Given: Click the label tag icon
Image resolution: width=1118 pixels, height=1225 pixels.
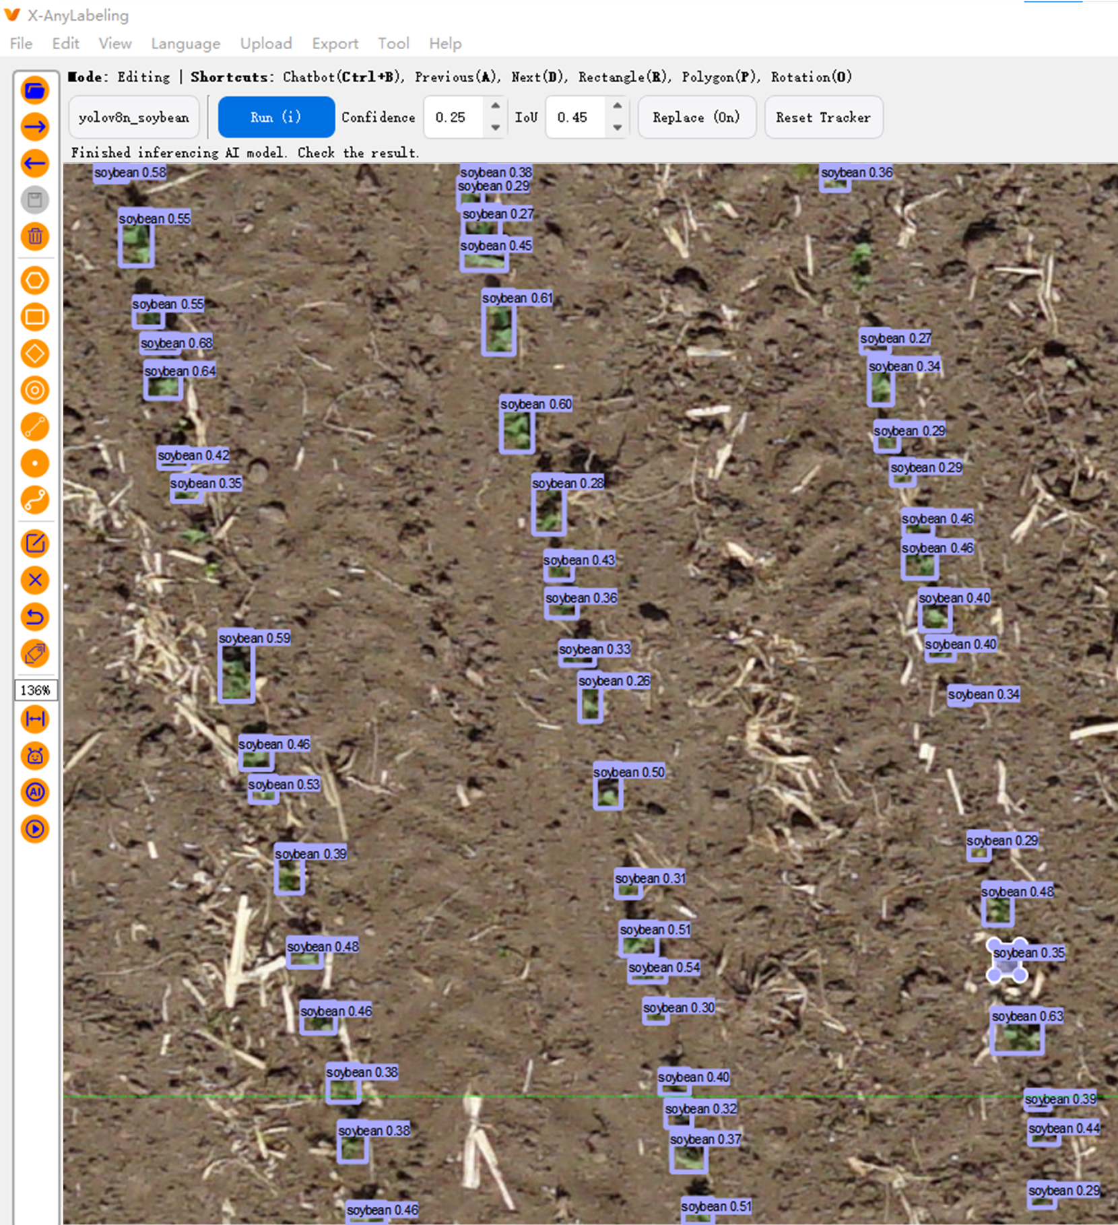Looking at the screenshot, I should click(x=35, y=653).
